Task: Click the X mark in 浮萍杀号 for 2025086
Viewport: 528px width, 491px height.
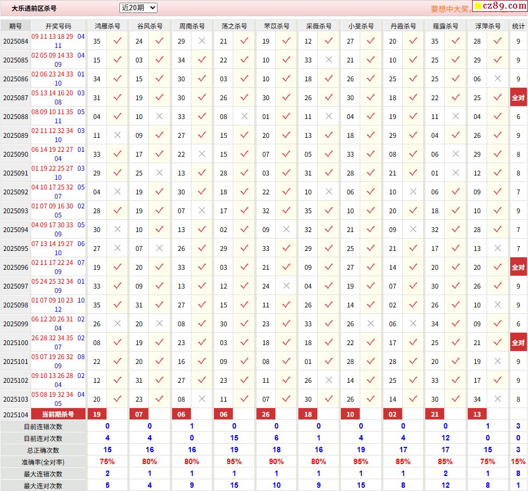Action: [497, 79]
